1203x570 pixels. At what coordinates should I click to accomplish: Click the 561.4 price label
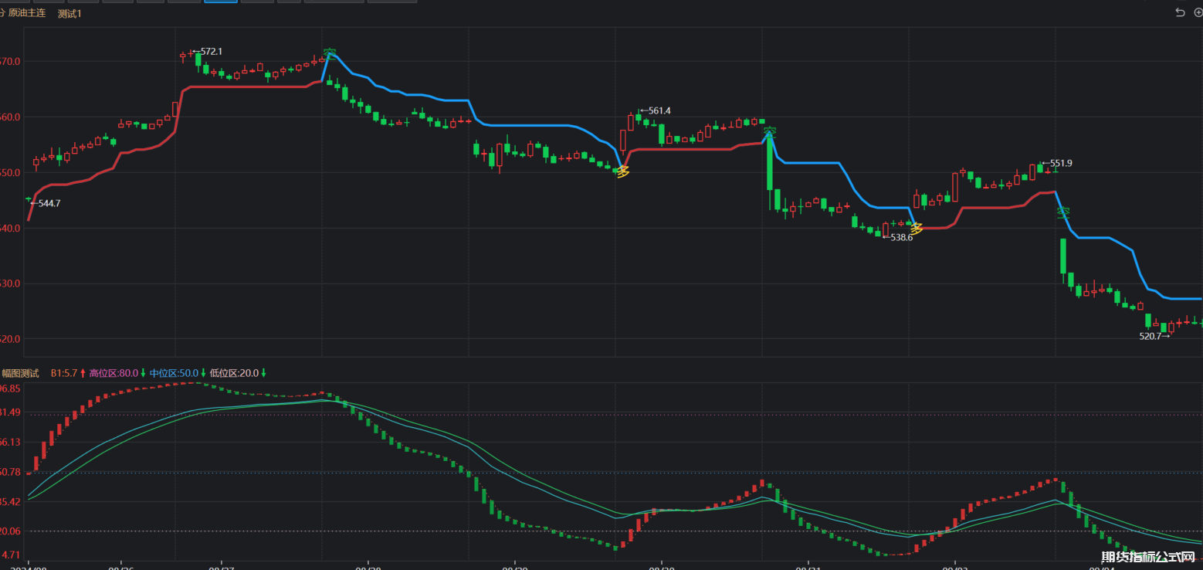(x=659, y=110)
